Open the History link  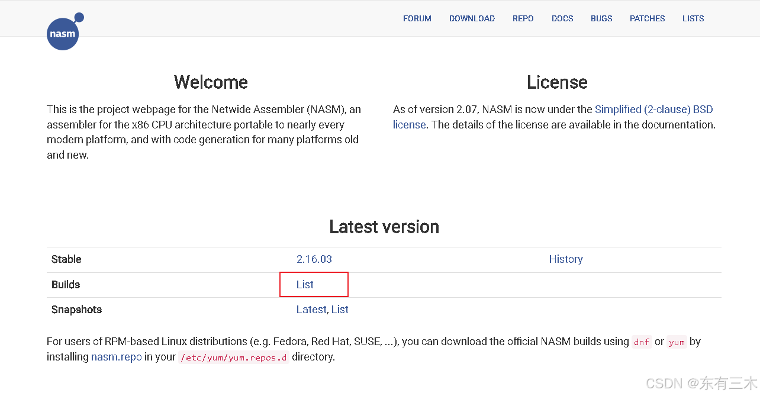click(x=566, y=259)
